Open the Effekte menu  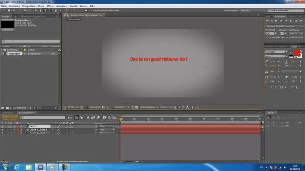50,6
